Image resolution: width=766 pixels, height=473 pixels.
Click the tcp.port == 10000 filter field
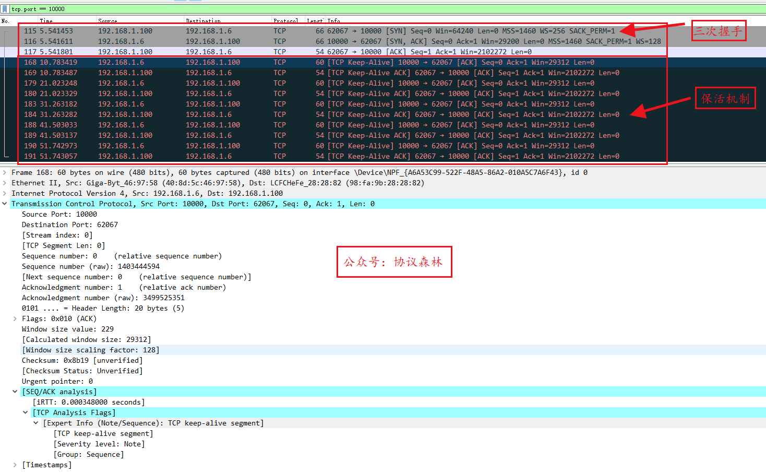point(387,9)
